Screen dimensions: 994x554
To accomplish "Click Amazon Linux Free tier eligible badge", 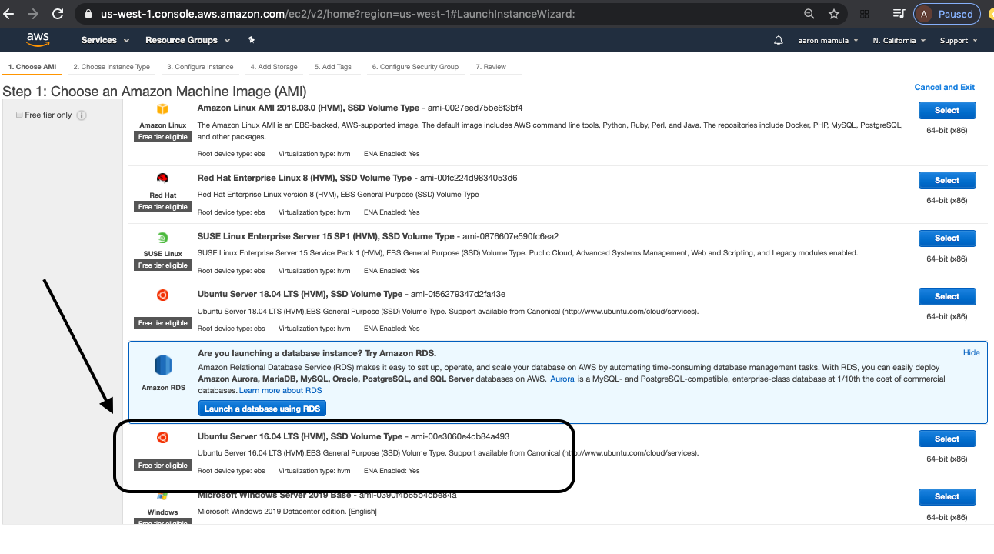I will [163, 137].
